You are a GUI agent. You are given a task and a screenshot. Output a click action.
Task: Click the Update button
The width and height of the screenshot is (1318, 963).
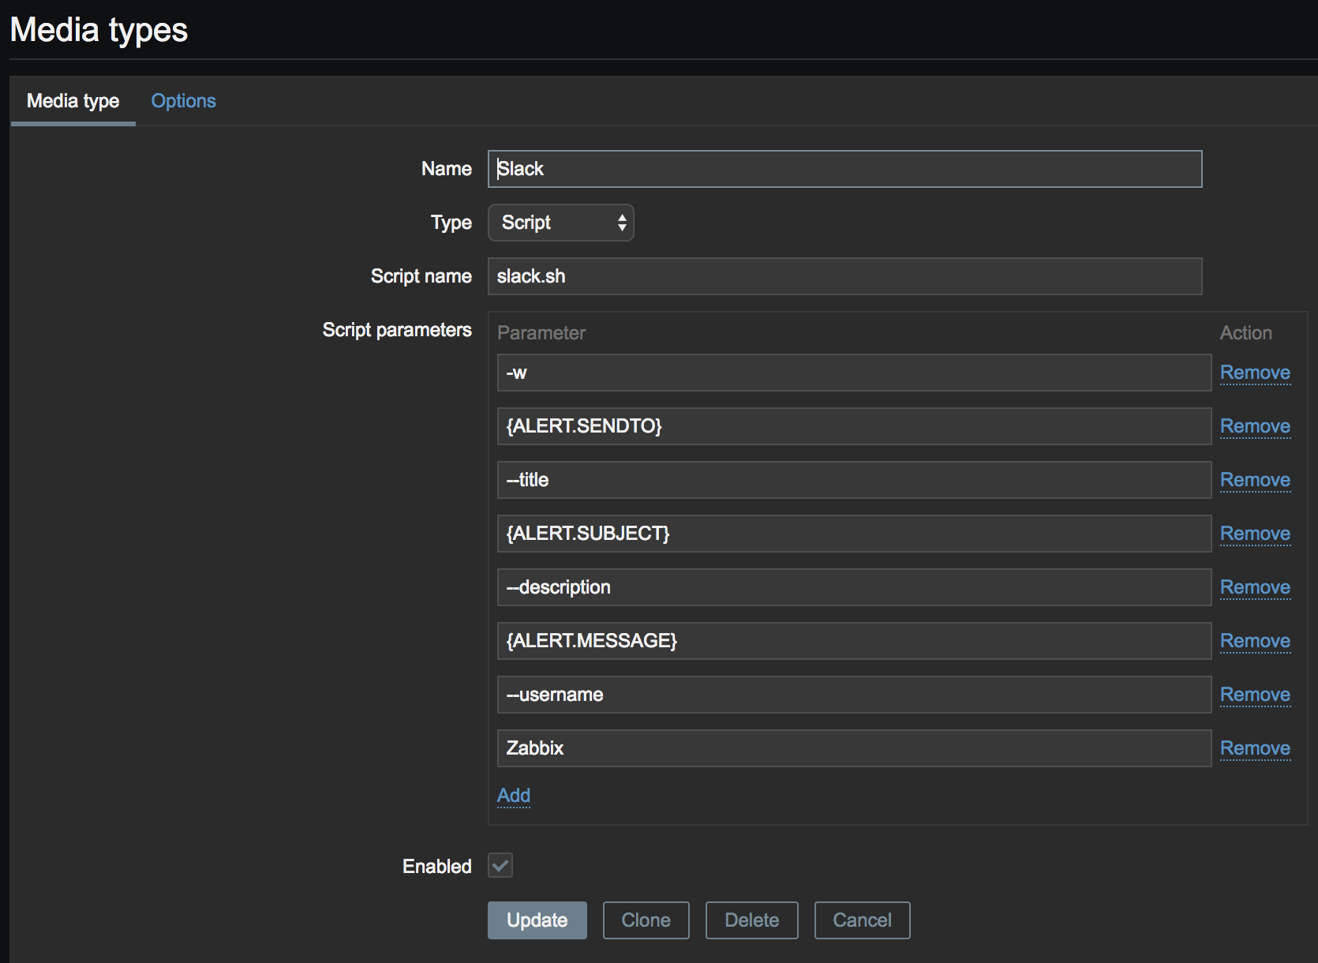[x=537, y=920]
